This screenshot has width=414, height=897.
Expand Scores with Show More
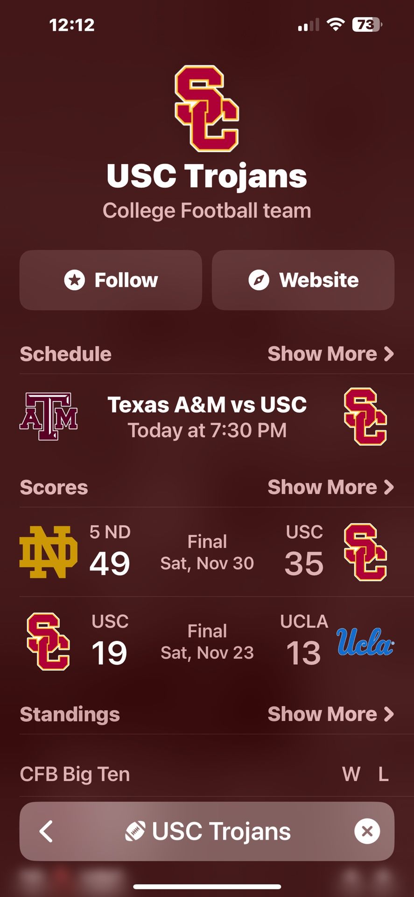click(x=330, y=487)
